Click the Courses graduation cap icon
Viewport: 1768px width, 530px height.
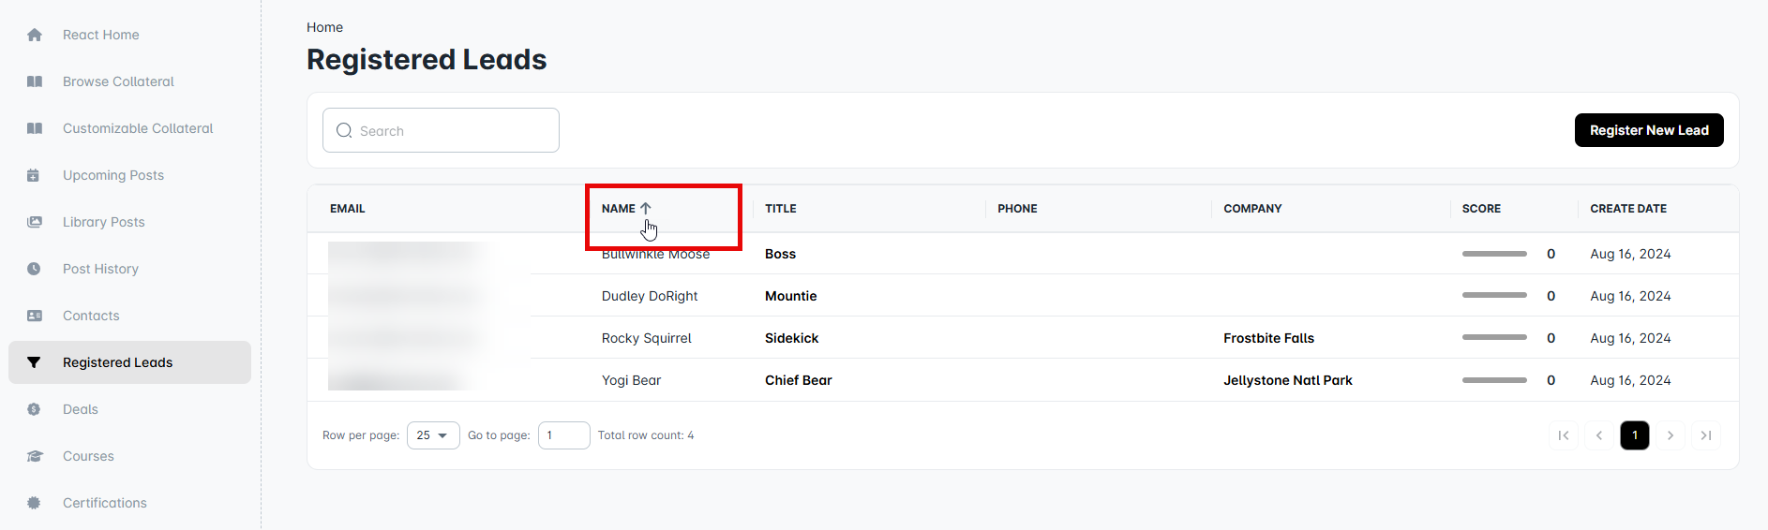[x=35, y=456]
